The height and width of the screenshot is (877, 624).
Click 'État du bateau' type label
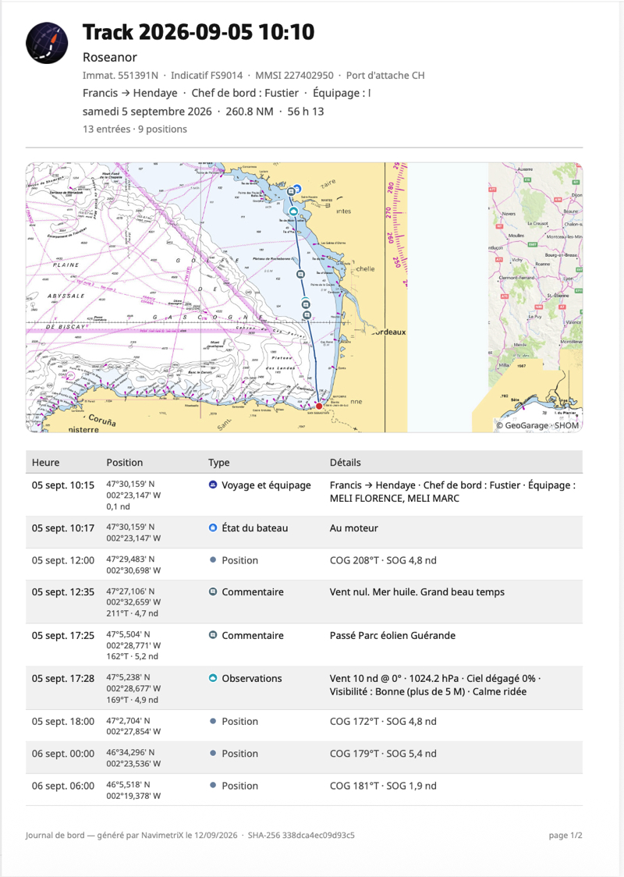coord(255,528)
